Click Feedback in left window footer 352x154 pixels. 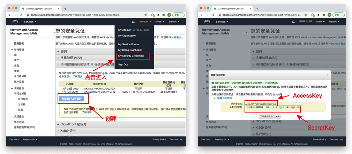(14, 139)
